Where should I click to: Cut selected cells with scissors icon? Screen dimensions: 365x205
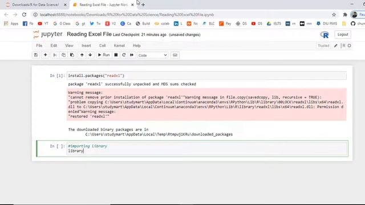coord(55,55)
